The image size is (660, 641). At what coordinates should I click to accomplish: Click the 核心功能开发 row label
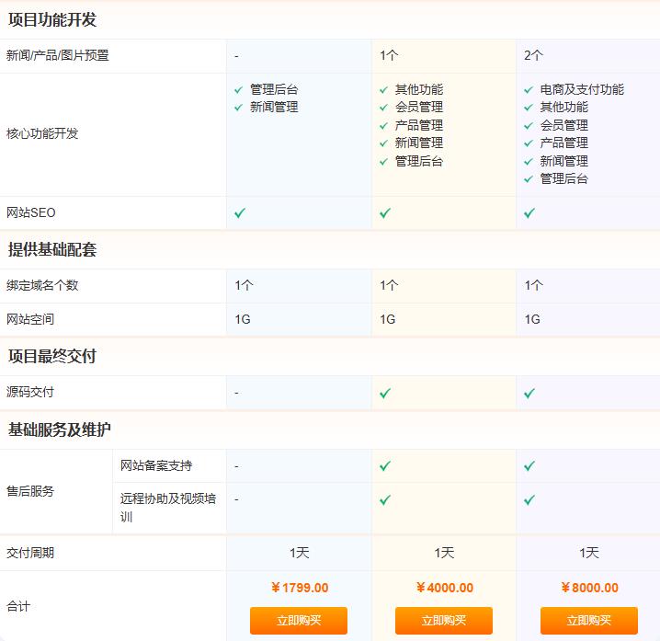[x=42, y=134]
